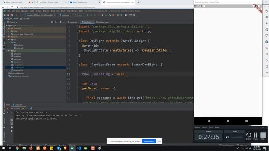Take emulator screenshot with camera icon
Viewport: 269px width, 151px height.
[266, 42]
